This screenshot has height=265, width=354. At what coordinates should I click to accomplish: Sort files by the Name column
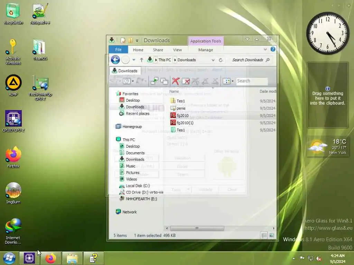[x=174, y=91]
